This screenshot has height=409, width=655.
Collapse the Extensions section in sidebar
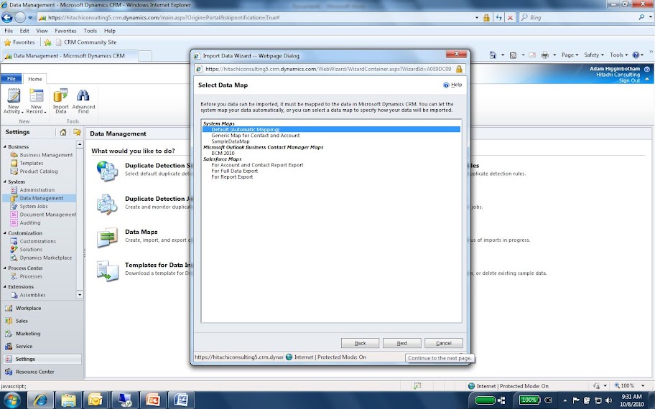(x=5, y=287)
